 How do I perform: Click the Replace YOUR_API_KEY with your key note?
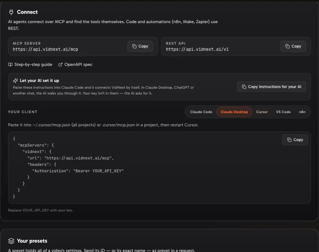point(41,210)
